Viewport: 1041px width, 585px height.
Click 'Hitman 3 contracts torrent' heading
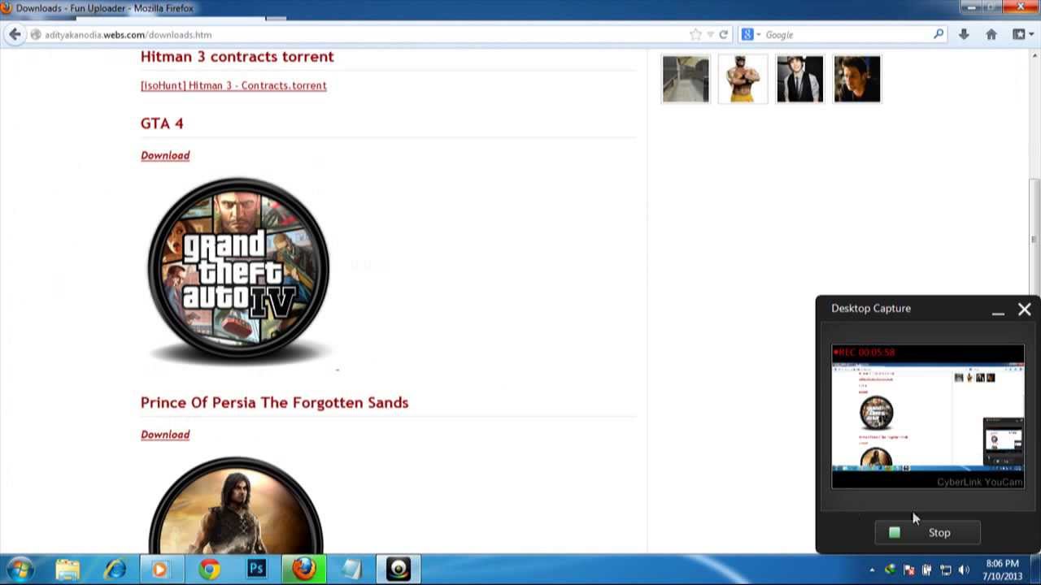(x=237, y=56)
